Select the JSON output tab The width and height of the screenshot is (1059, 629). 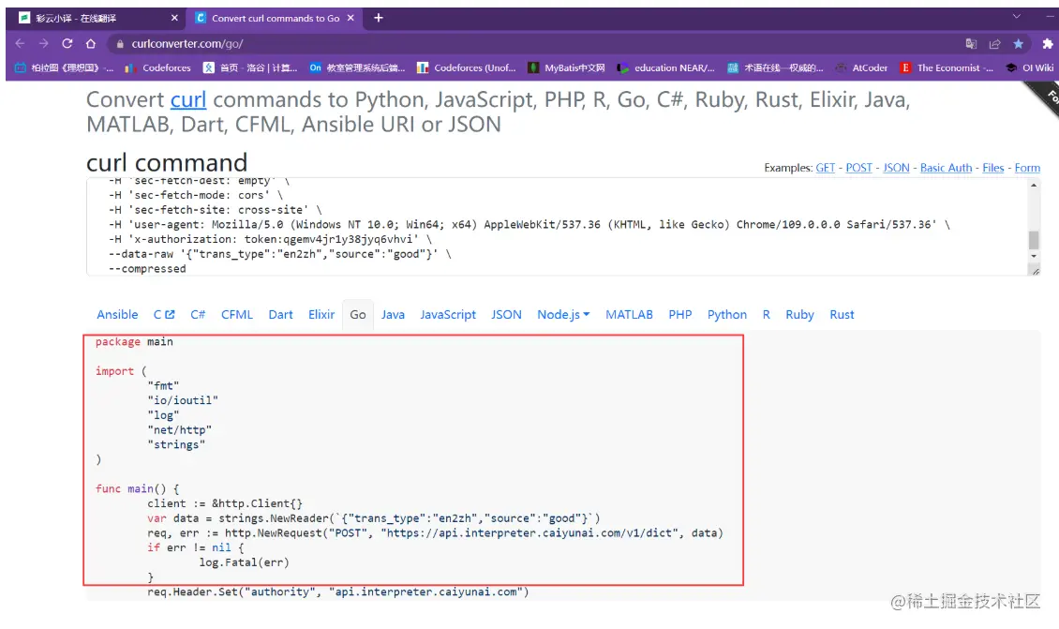click(x=506, y=314)
